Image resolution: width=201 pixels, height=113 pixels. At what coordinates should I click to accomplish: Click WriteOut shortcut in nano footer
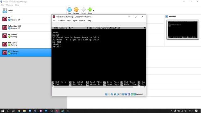(76, 82)
